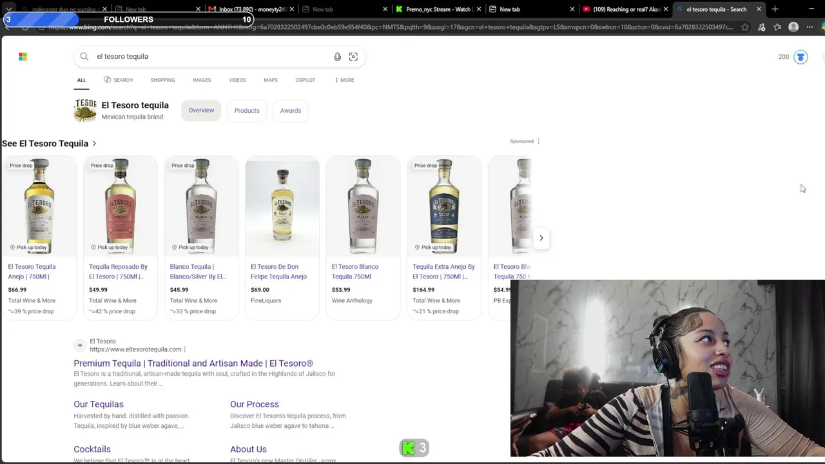Close the 'Premo_nyc Stream' tab
Image resolution: width=825 pixels, height=464 pixels.
(x=479, y=9)
